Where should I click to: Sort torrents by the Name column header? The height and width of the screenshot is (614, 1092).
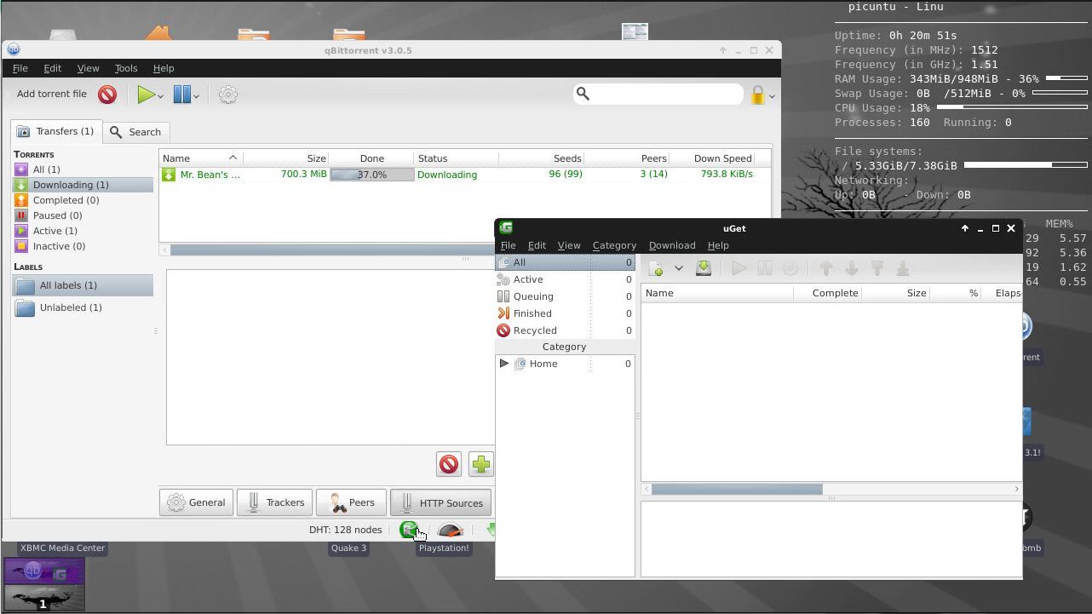point(200,158)
